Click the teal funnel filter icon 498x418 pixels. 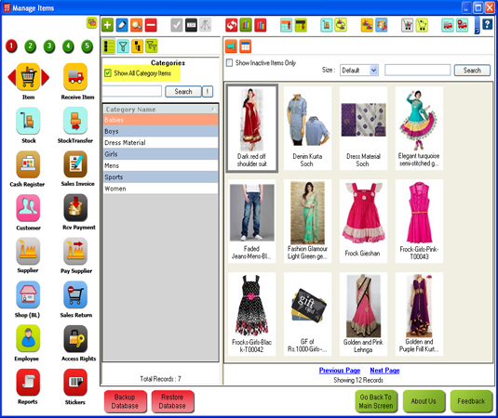pyautogui.click(x=123, y=46)
